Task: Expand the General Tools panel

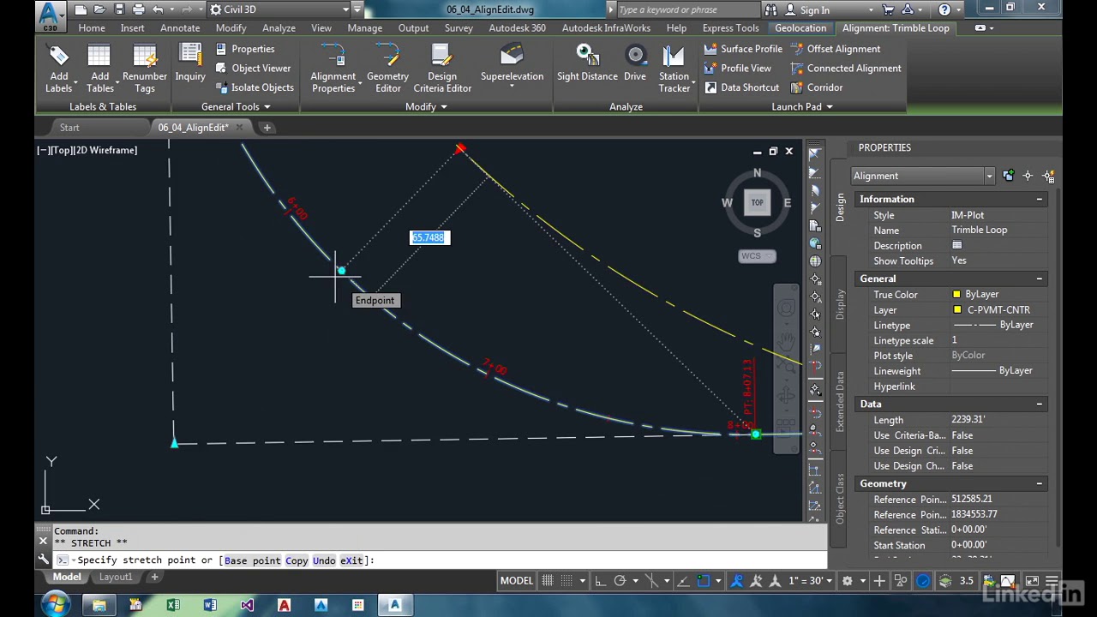Action: 236,107
